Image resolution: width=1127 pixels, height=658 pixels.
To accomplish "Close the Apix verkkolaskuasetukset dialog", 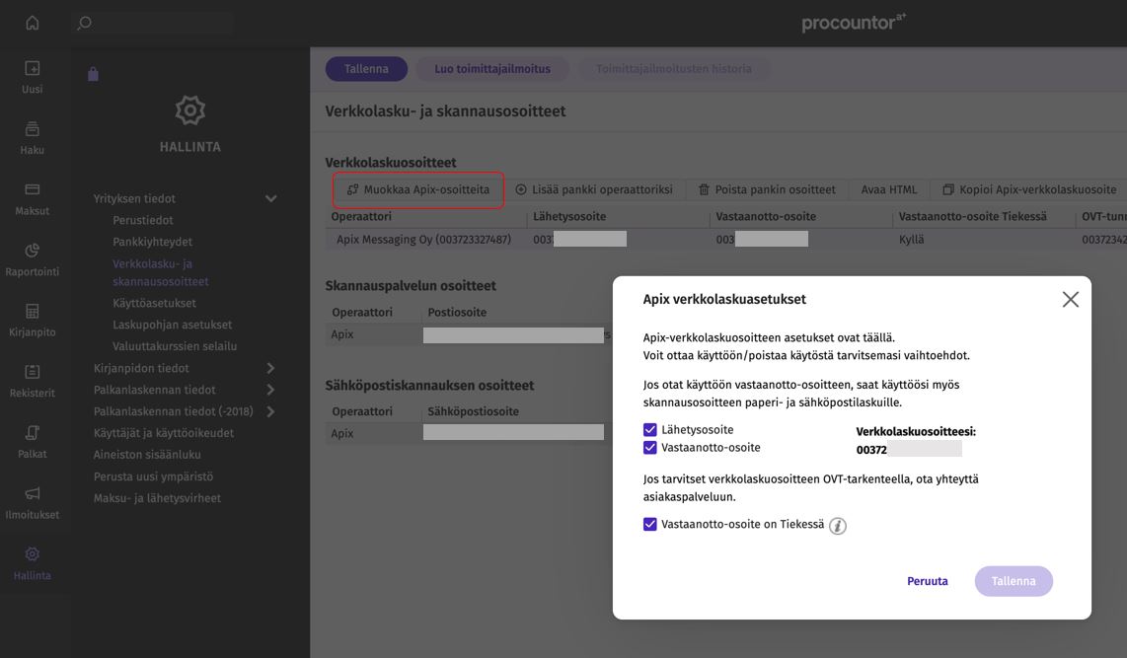I will [1070, 300].
